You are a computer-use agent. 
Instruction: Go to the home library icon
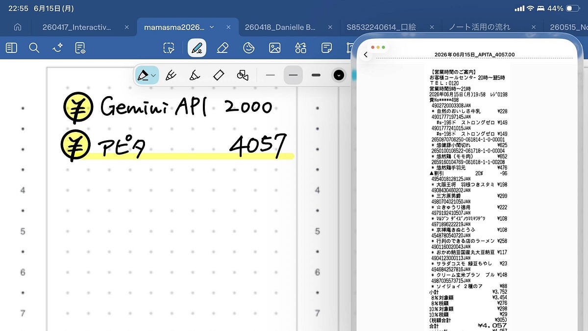click(18, 27)
